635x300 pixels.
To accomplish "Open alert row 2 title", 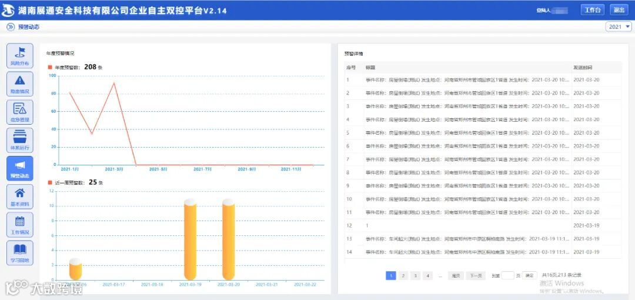I will [467, 94].
